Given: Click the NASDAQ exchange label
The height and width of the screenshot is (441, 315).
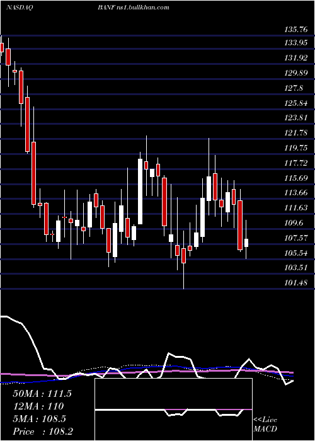Looking at the screenshot, I should 20,8.
